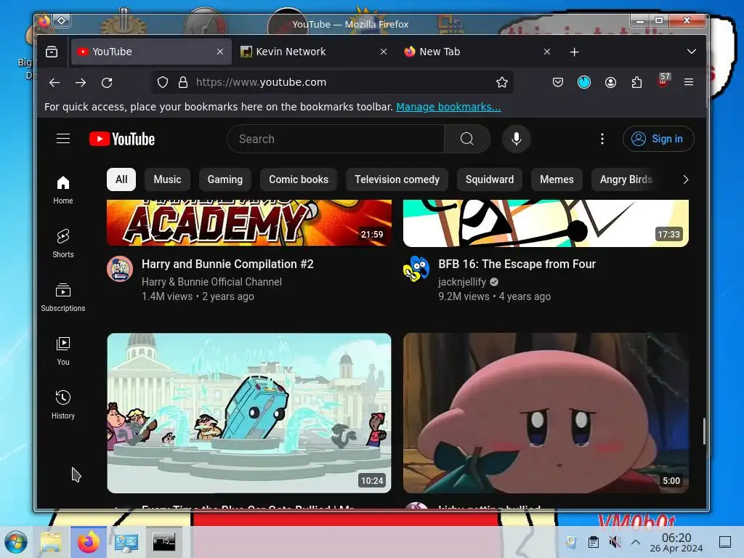Viewport: 744px width, 558px height.
Task: Submit search with magnifier button
Action: tap(467, 139)
